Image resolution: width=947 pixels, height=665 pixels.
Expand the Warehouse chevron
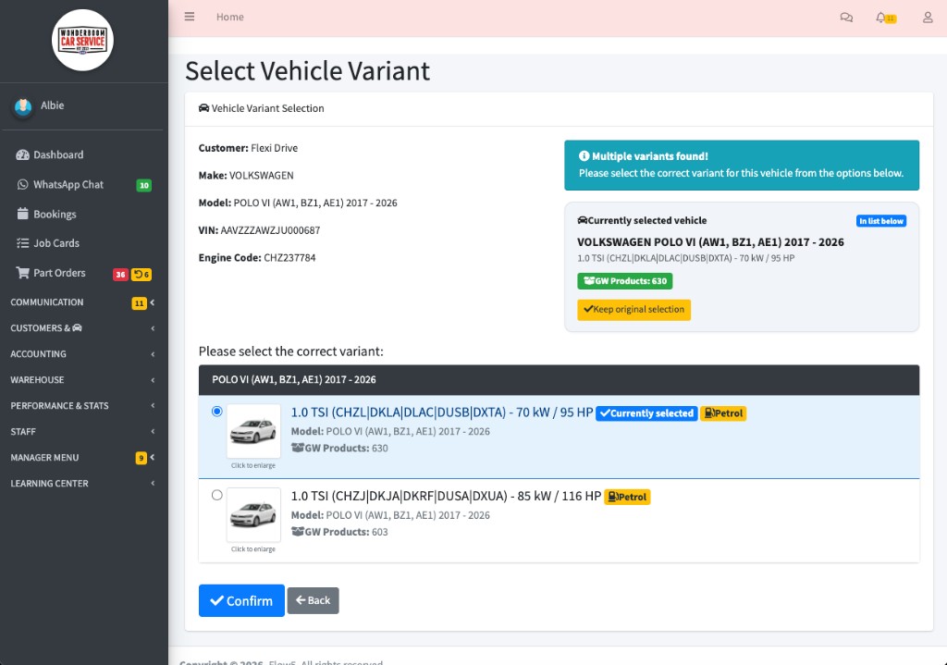tap(153, 380)
